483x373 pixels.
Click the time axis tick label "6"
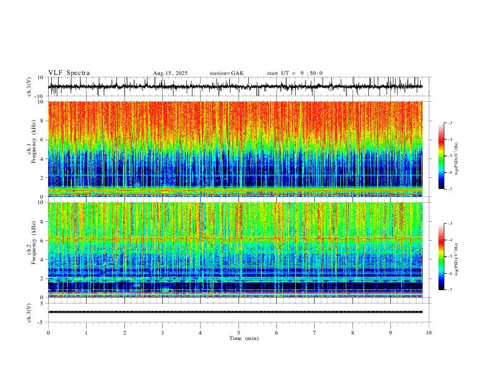pyautogui.click(x=276, y=333)
